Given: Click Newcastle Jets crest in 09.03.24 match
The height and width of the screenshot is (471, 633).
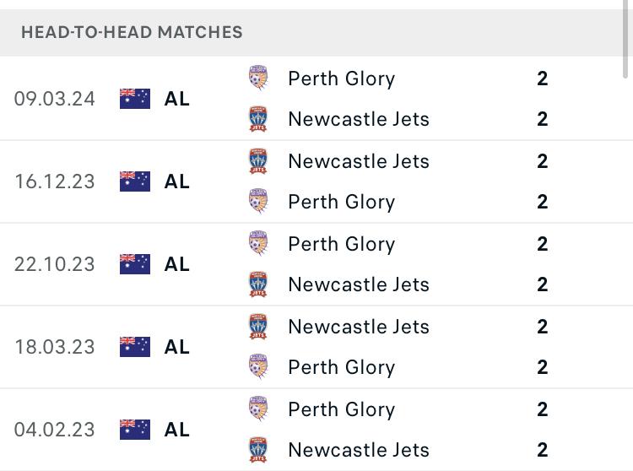Looking at the screenshot, I should pyautogui.click(x=258, y=119).
